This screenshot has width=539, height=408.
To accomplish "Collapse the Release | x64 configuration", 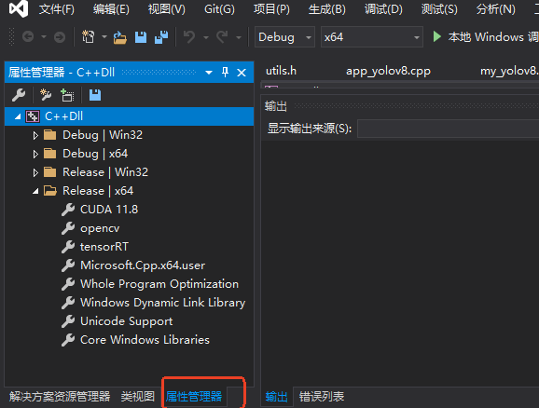I will click(35, 191).
